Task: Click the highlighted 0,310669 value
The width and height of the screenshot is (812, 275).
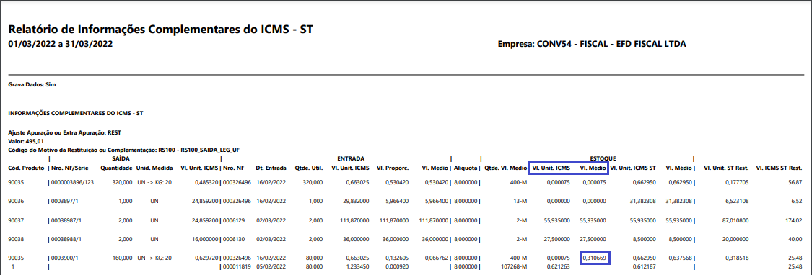Action: pos(595,257)
